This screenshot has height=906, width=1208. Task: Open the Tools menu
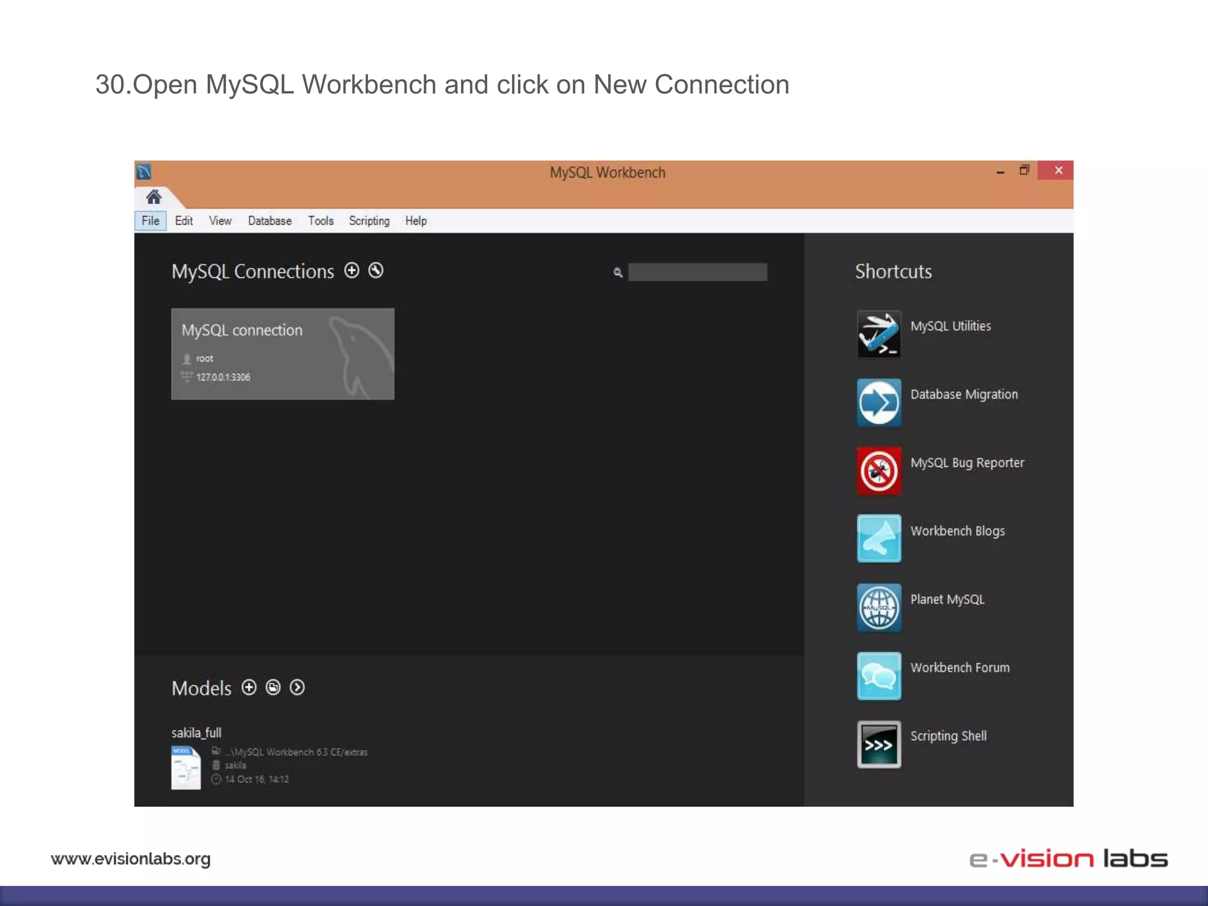pyautogui.click(x=321, y=221)
